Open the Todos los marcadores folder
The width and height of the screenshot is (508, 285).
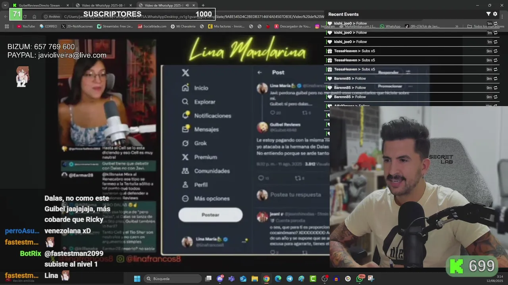[486, 26]
